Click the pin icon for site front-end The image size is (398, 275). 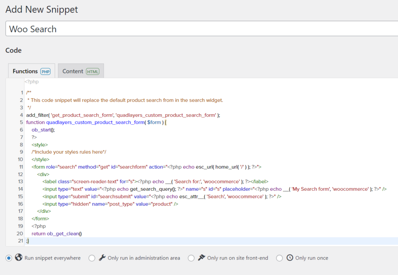pyautogui.click(x=202, y=258)
